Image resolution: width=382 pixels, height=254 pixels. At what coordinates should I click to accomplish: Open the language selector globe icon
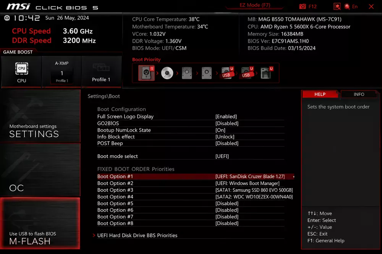[347, 6]
